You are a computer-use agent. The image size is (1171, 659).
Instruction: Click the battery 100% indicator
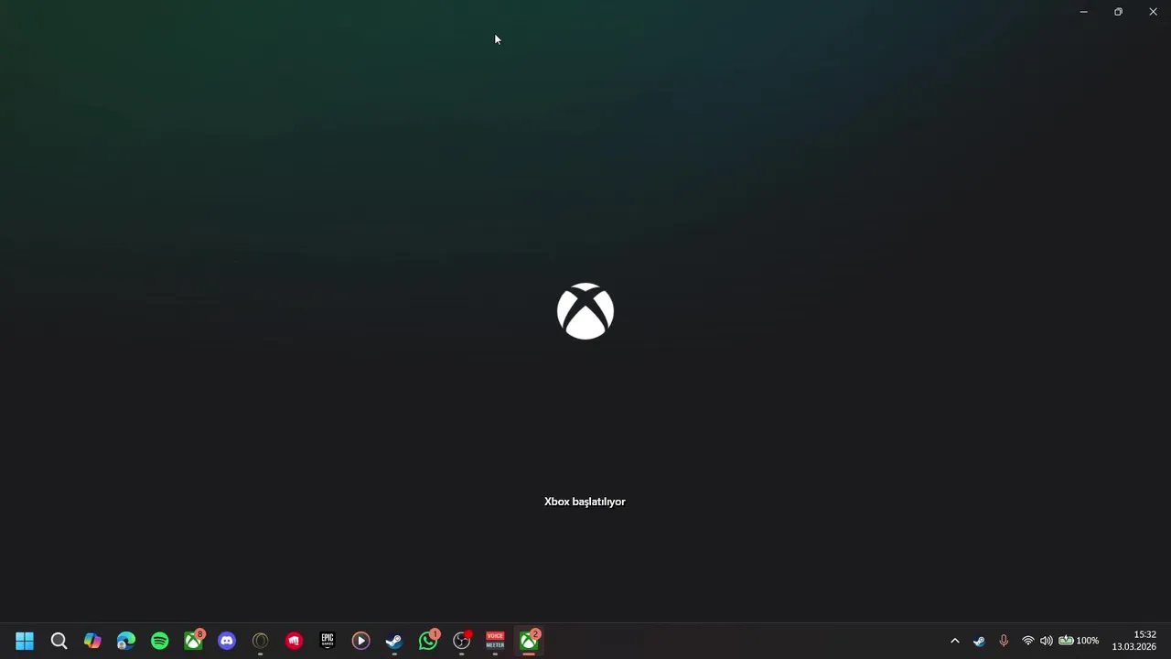(1079, 641)
